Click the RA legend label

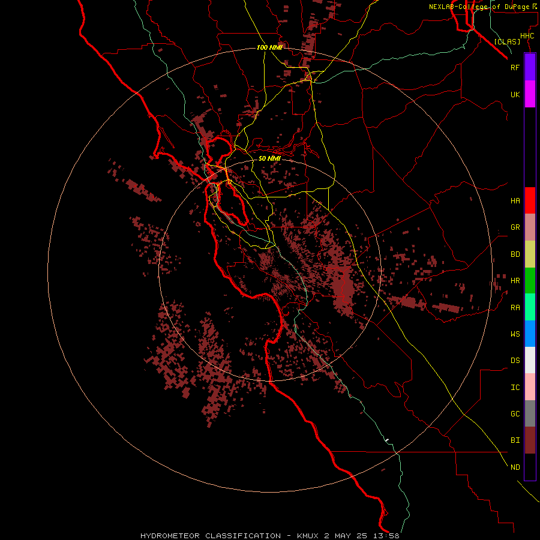point(515,308)
